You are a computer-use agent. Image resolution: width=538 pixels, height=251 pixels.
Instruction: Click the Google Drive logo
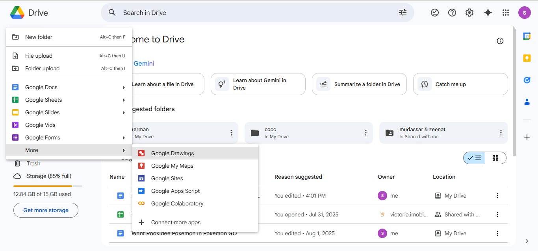pyautogui.click(x=17, y=13)
